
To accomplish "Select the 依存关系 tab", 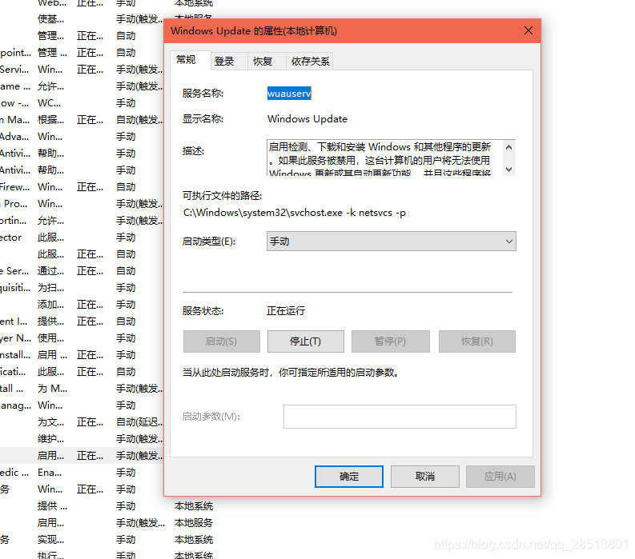I will [310, 61].
